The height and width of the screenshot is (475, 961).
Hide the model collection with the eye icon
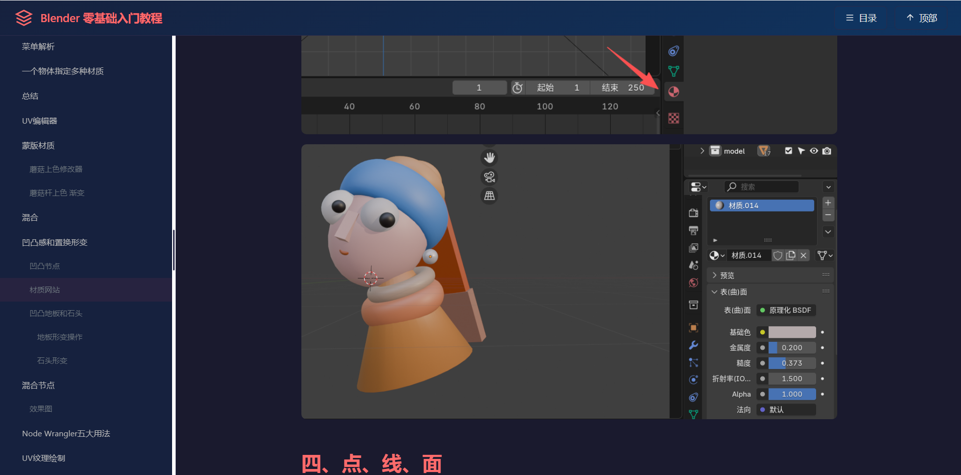pyautogui.click(x=814, y=151)
